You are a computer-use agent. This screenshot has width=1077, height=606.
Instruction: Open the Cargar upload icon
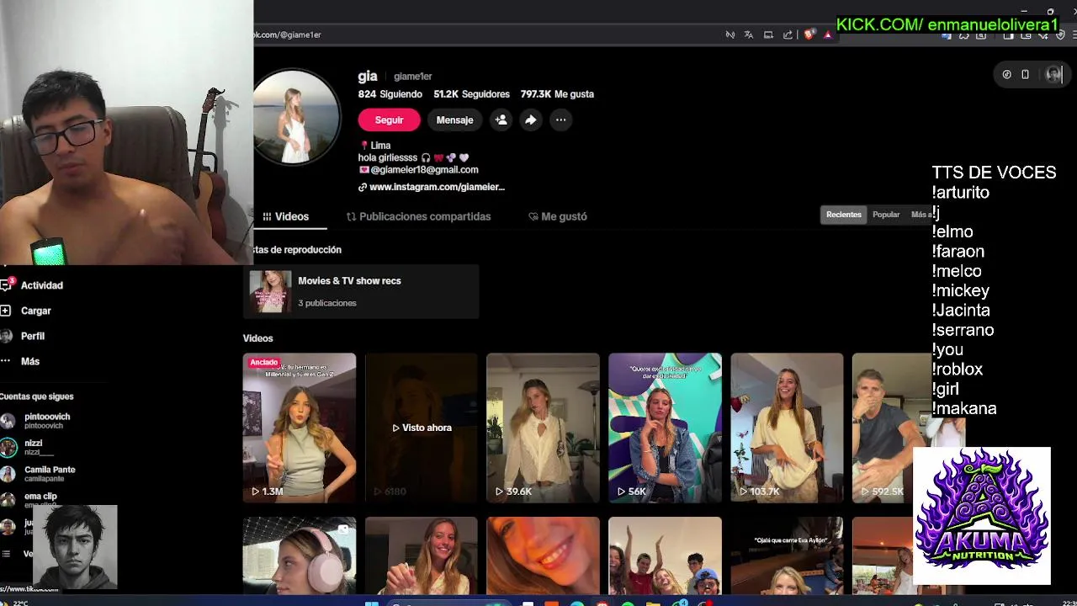pyautogui.click(x=6, y=311)
